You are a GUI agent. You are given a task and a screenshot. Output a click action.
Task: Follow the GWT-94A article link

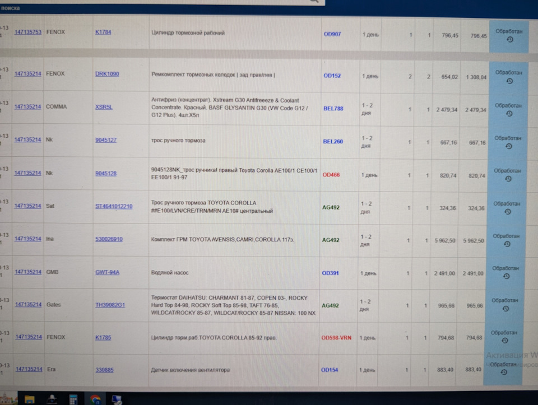coord(108,272)
